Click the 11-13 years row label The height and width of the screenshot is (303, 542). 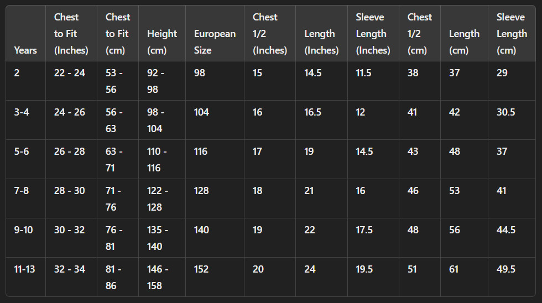[25, 277]
